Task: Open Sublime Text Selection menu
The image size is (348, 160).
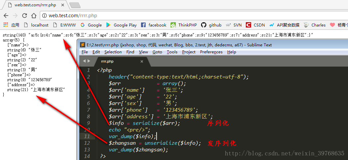Action: coord(113,52)
